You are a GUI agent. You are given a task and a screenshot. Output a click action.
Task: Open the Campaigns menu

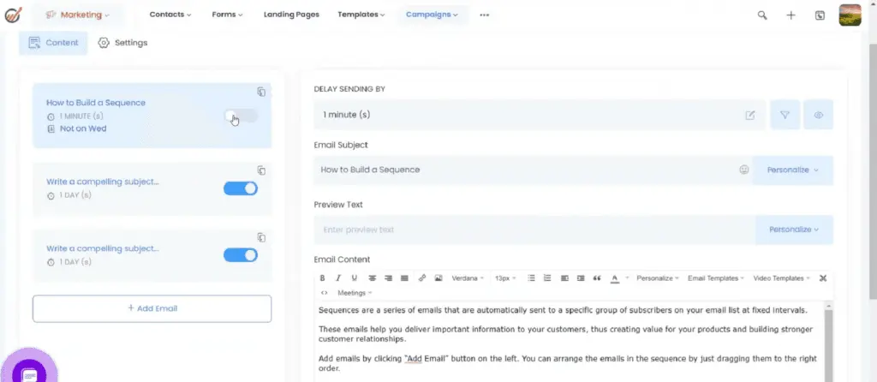tap(432, 15)
